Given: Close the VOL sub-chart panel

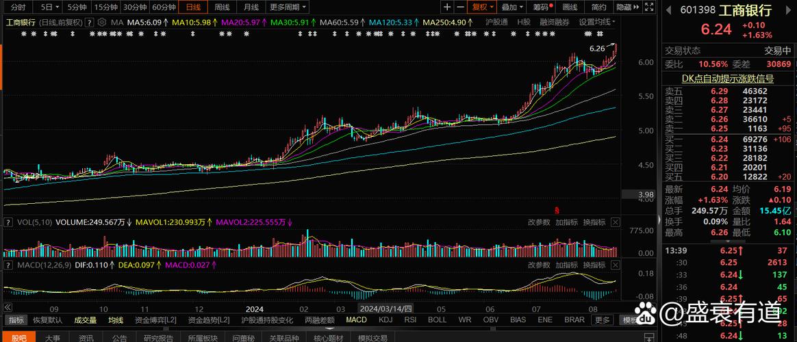Looking at the screenshot, I should click(x=615, y=222).
